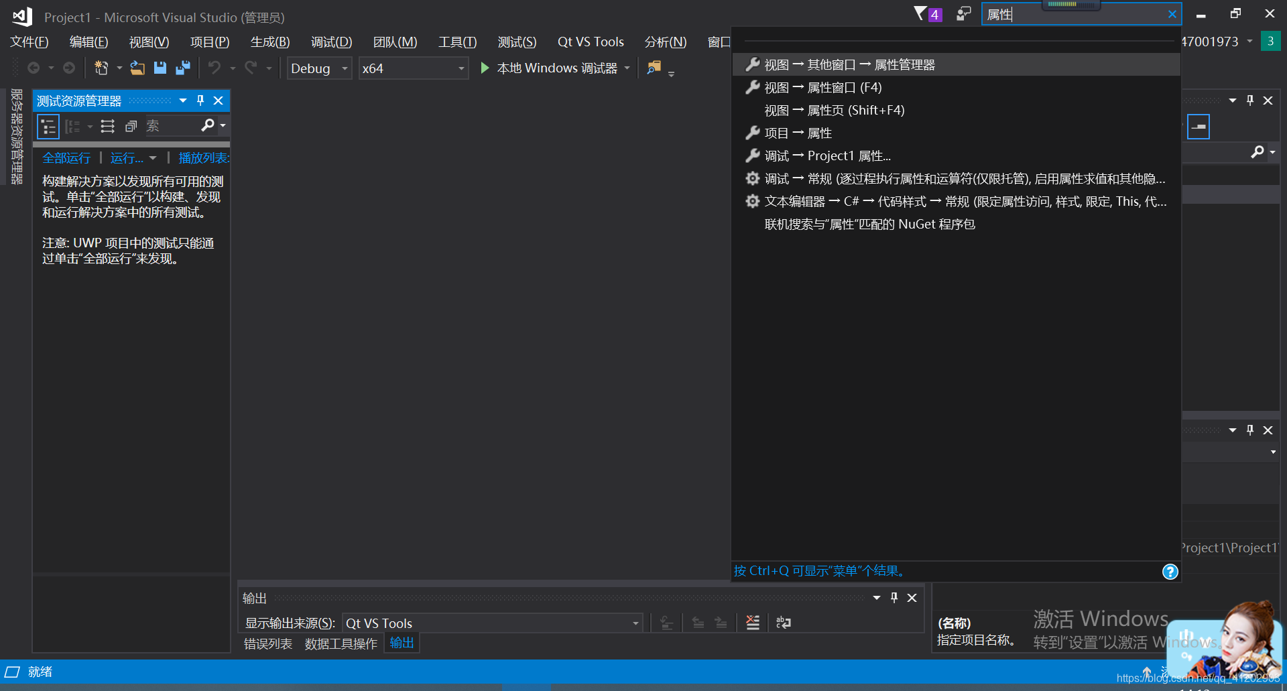Click the stacked-windows icon in Test Explorer
The image size is (1287, 691).
tap(131, 127)
